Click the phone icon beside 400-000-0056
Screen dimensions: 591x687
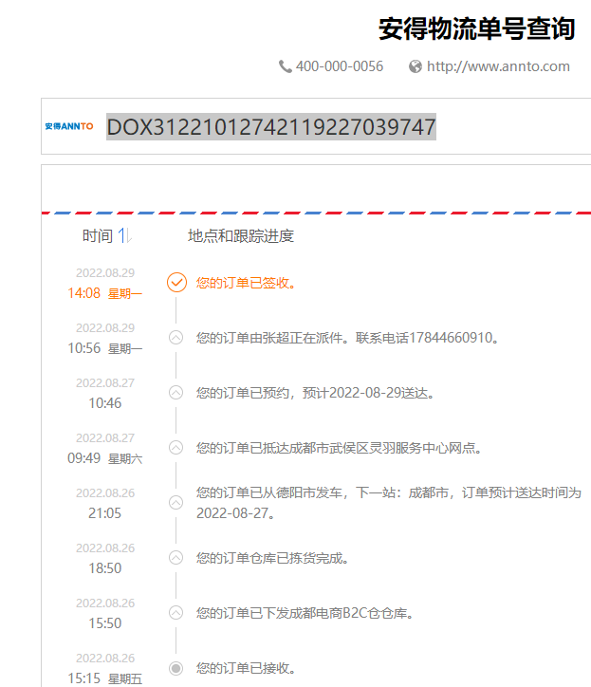(286, 66)
